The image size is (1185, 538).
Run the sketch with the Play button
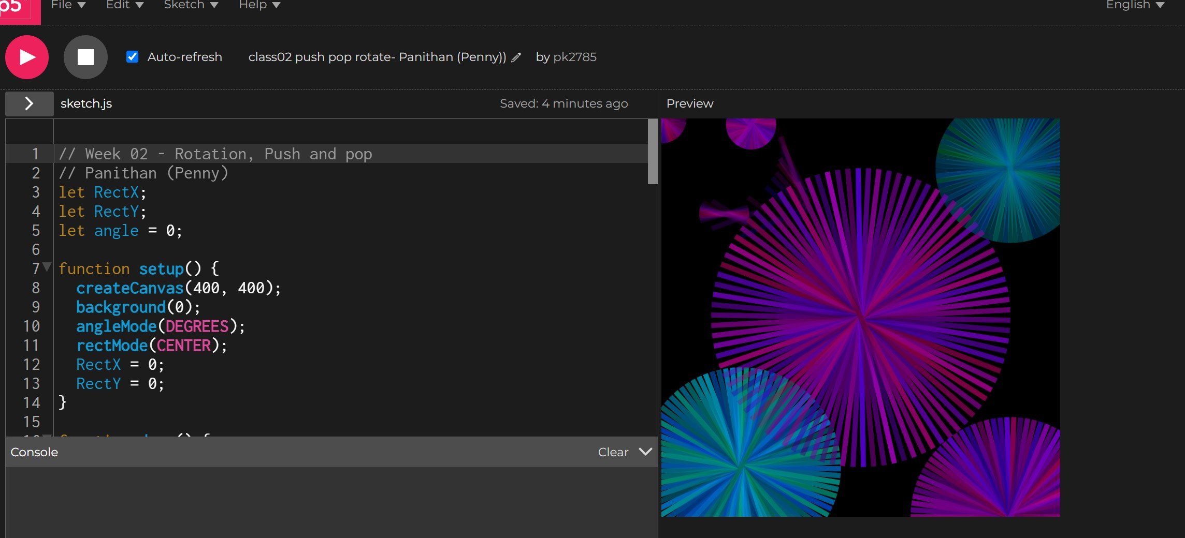point(27,57)
